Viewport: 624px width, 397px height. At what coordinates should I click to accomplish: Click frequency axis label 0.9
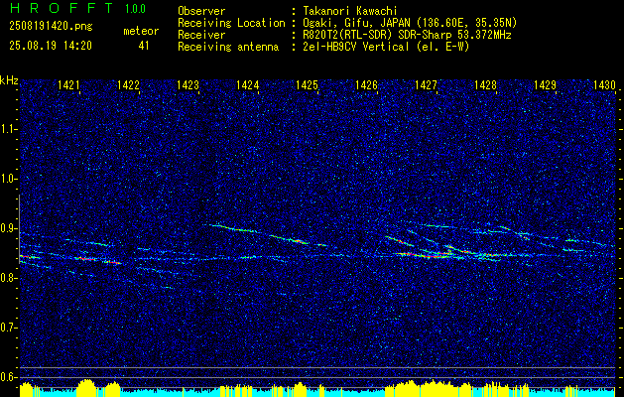click(7, 228)
